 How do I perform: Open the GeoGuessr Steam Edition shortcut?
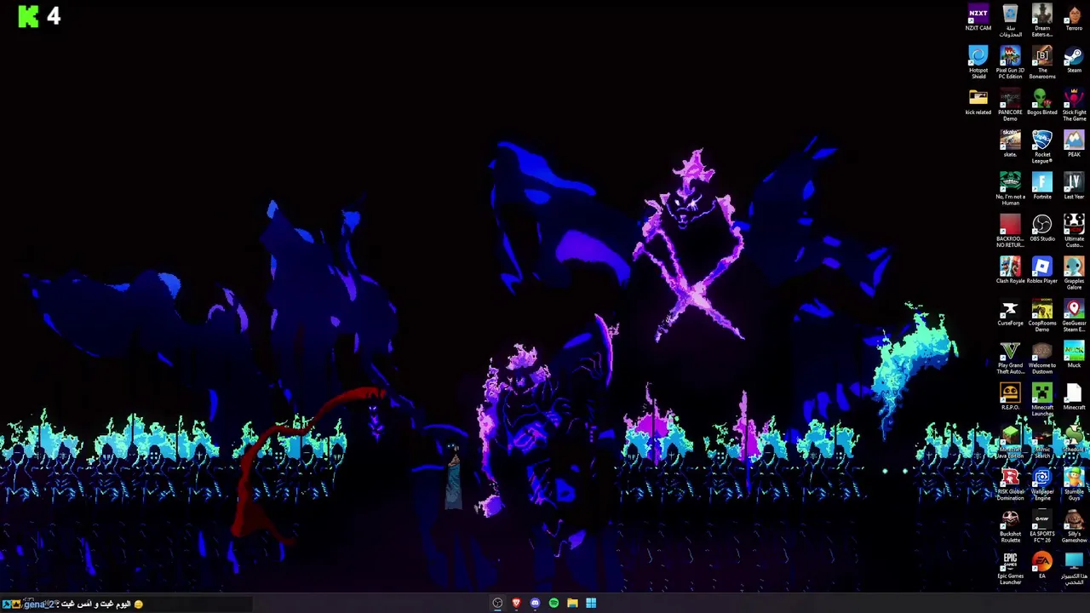1074,316
